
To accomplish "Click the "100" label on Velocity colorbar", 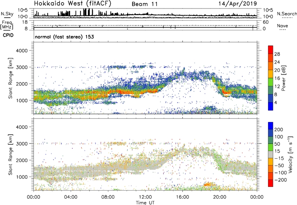I will pyautogui.click(x=279, y=137).
